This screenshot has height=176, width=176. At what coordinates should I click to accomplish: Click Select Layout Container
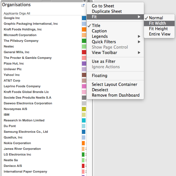(115, 84)
